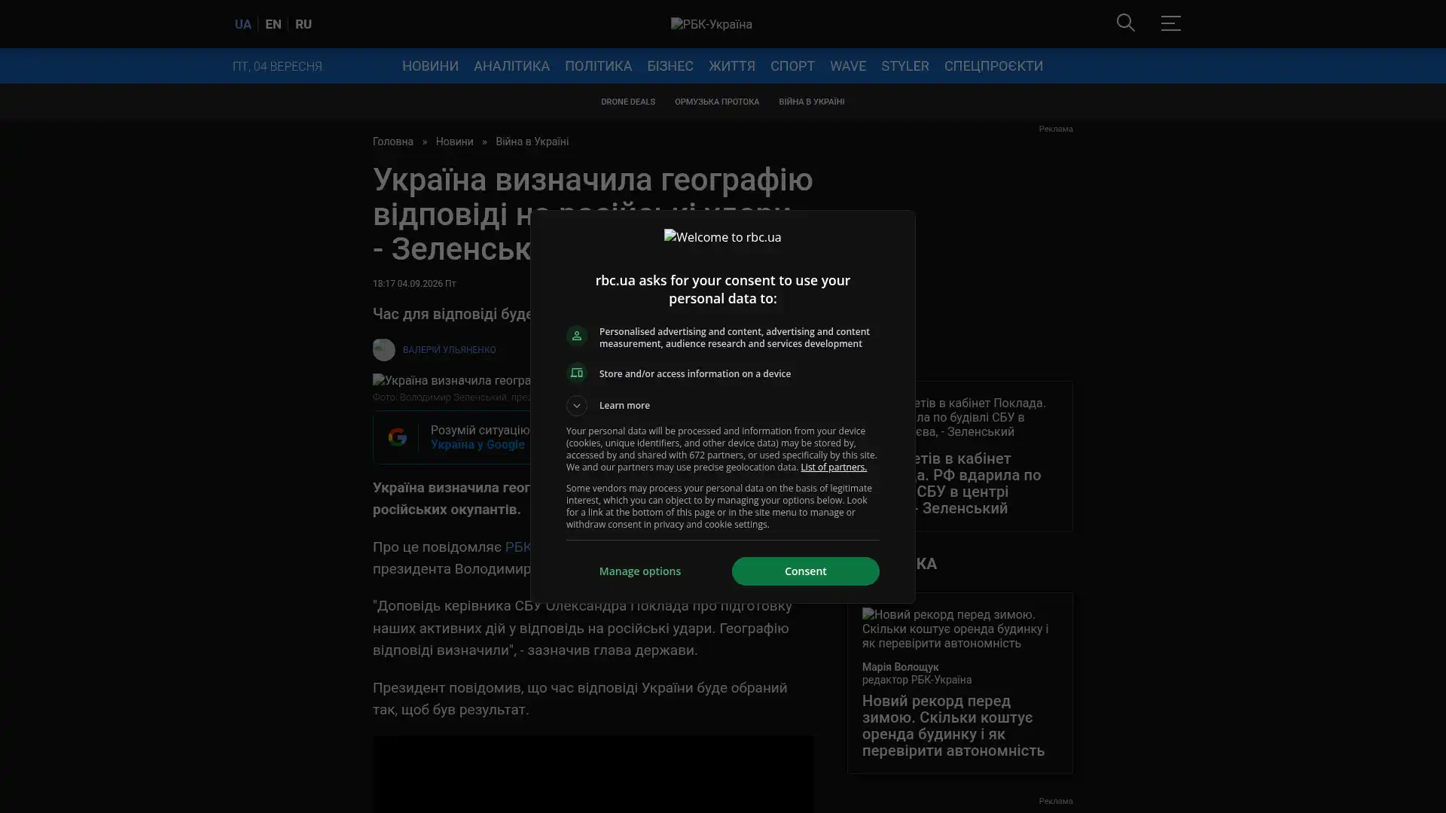Click the RBC-Ukraine logo

(x=712, y=24)
